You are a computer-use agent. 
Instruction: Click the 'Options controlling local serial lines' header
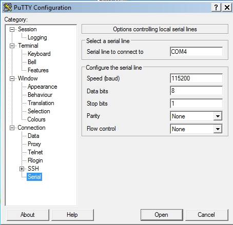[155, 29]
